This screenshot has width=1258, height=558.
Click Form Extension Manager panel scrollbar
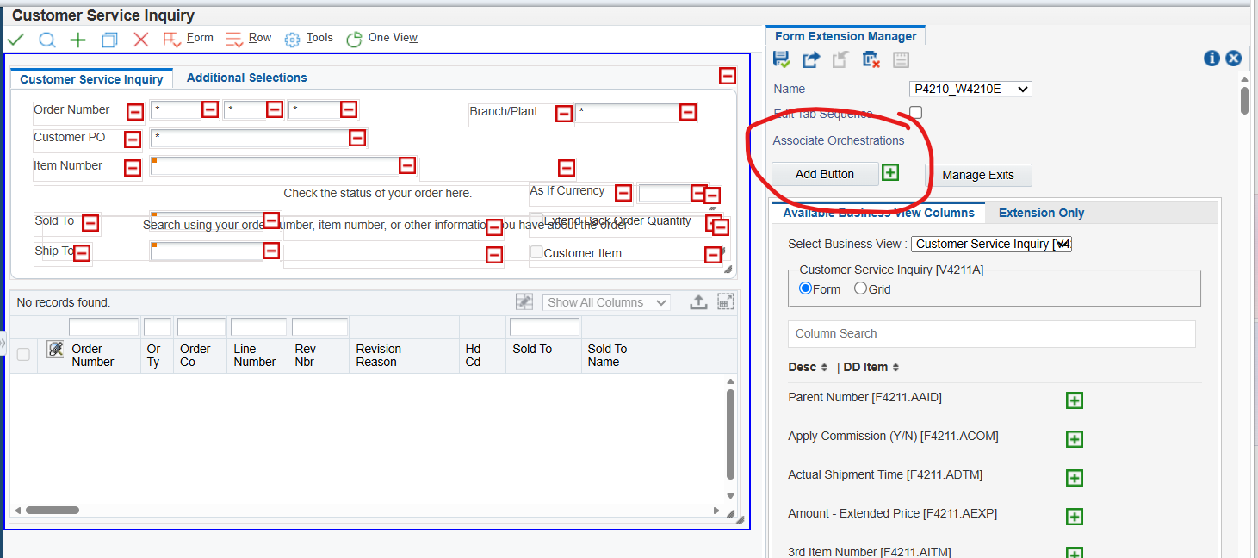pos(1244,101)
